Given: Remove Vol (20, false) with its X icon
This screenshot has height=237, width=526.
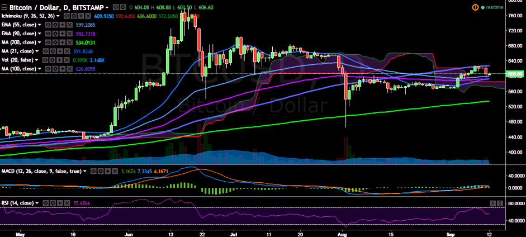Looking at the screenshot, I should pos(67,60).
